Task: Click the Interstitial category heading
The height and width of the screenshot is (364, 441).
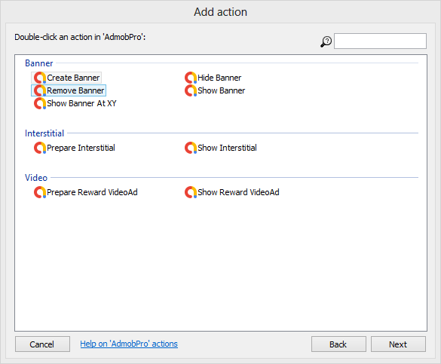Action: click(x=44, y=133)
